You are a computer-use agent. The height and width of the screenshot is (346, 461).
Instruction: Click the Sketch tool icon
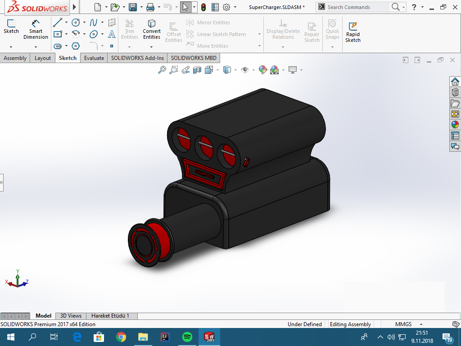11,26
